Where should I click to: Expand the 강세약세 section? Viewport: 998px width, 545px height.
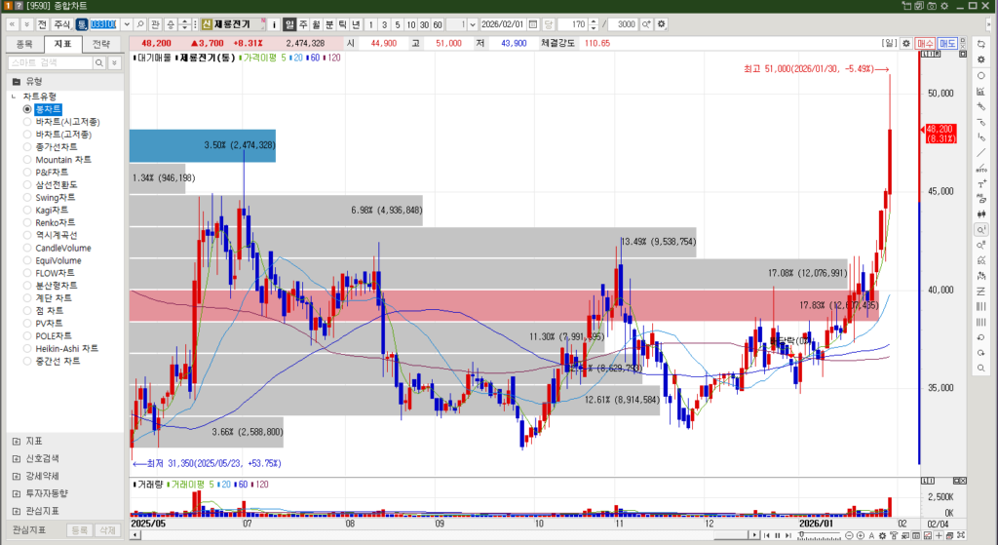(x=17, y=476)
